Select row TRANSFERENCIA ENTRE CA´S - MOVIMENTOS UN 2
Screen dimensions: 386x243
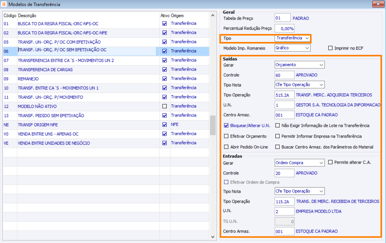[106, 60]
